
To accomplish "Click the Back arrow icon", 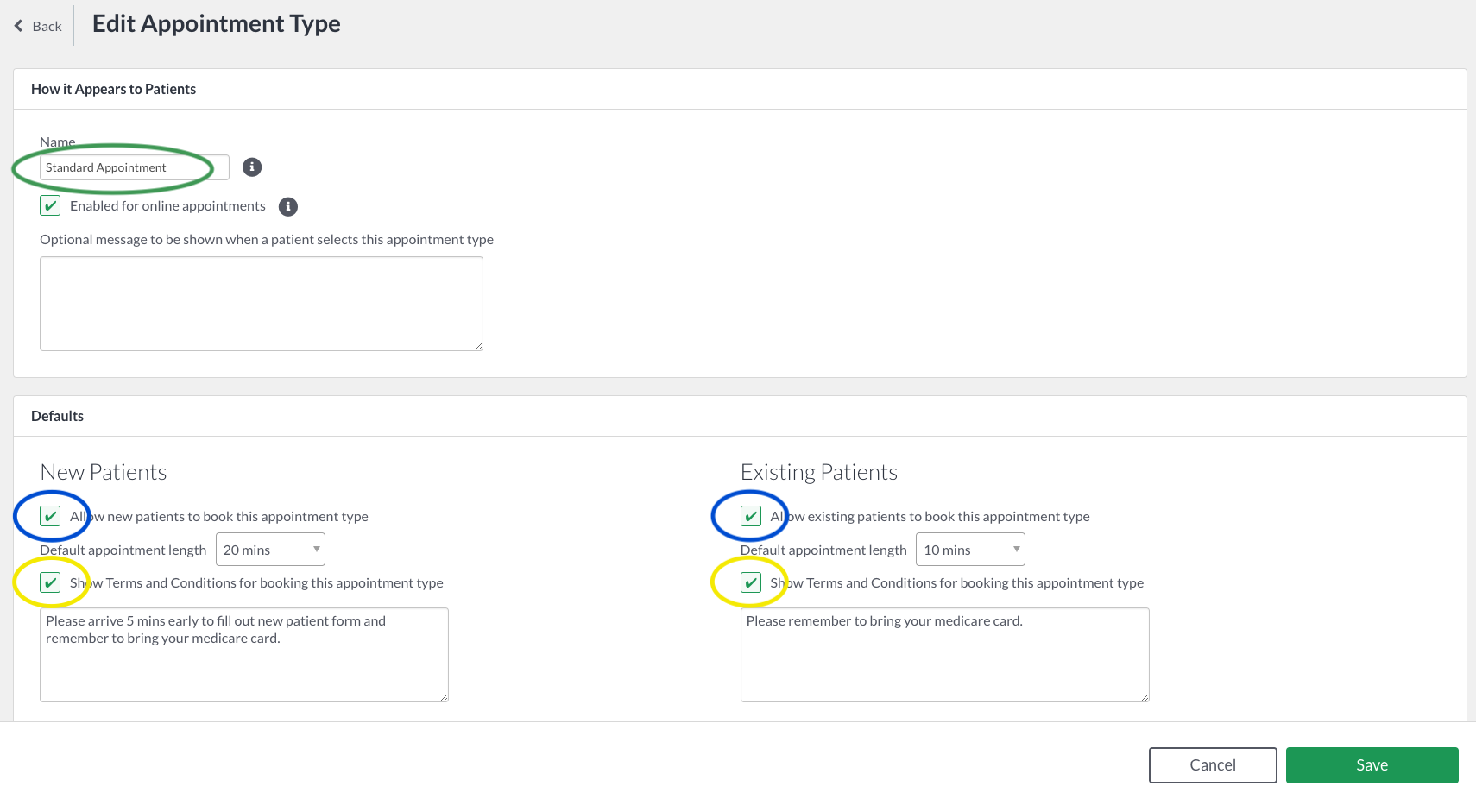I will coord(18,26).
